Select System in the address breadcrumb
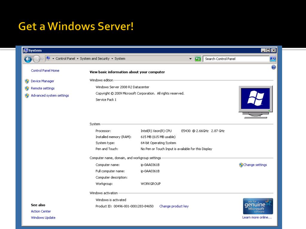 point(120,58)
